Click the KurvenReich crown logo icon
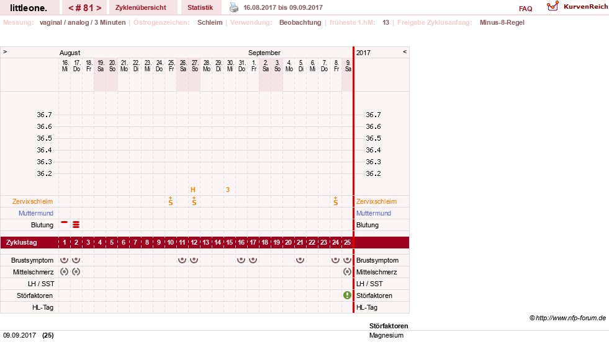This screenshot has width=609, height=350. coord(553,6)
